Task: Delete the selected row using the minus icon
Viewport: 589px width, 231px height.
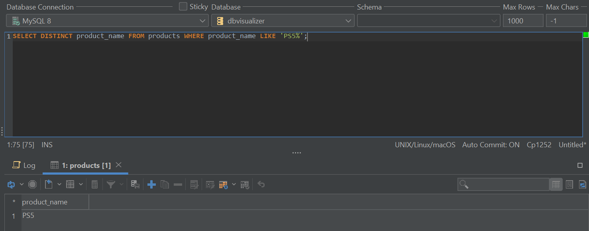Action: tap(177, 184)
